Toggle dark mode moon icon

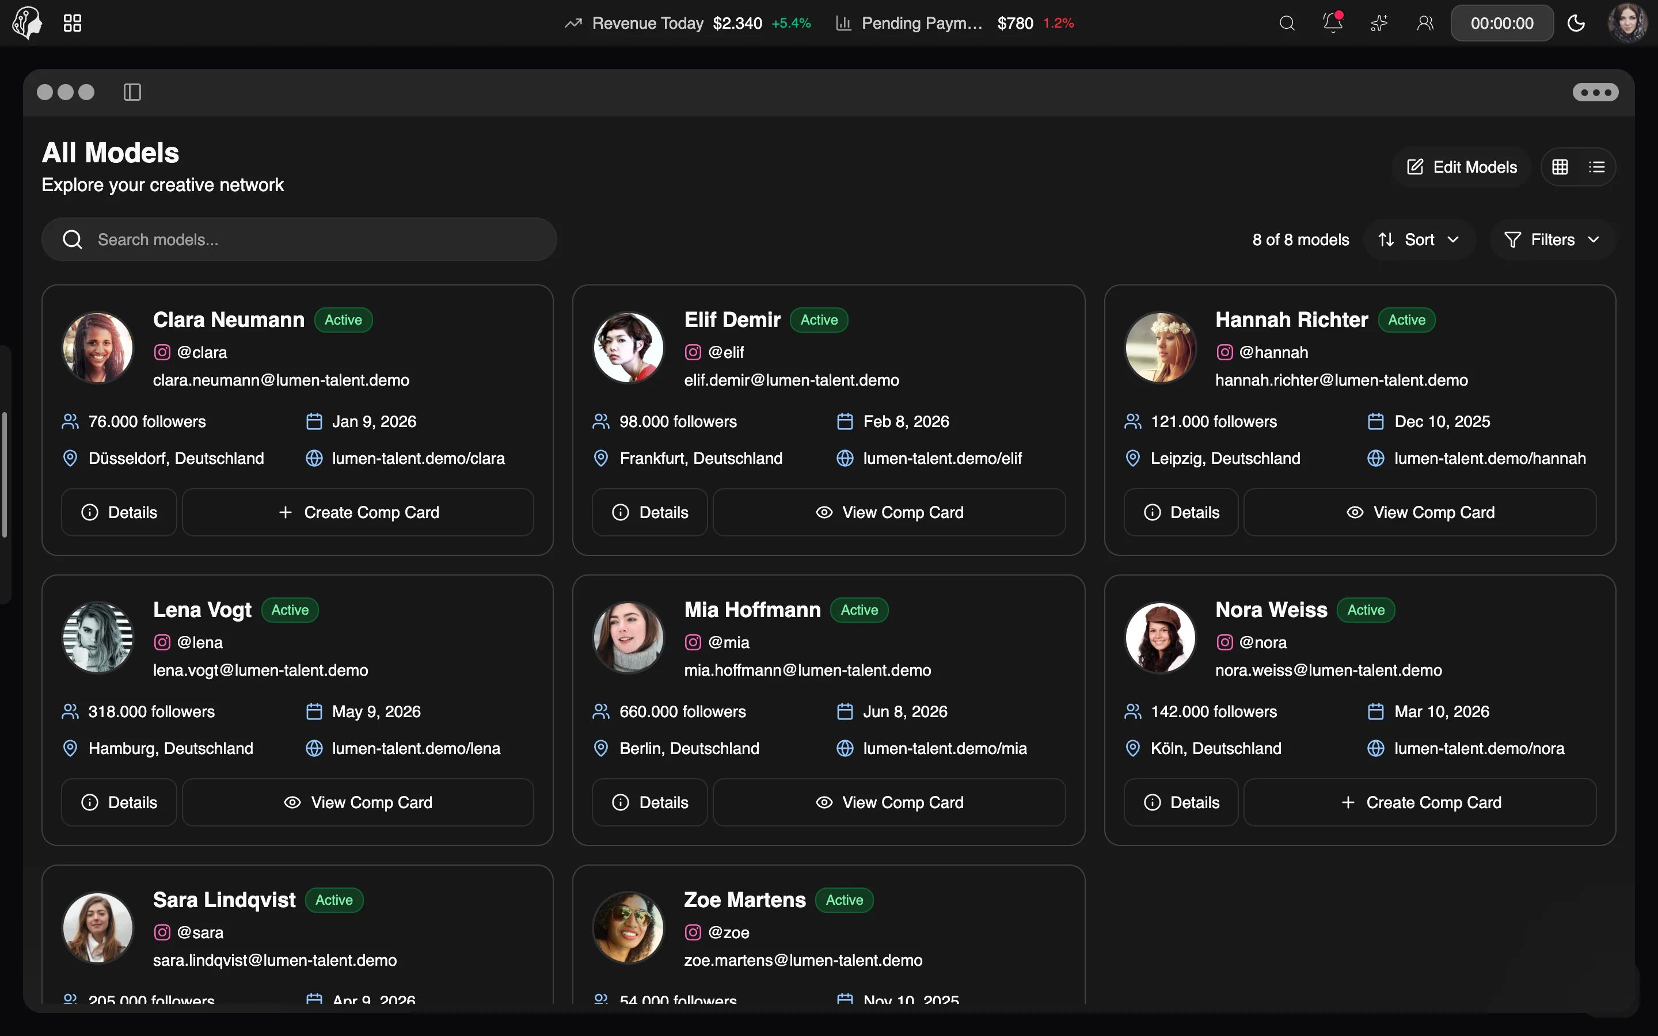tap(1576, 23)
